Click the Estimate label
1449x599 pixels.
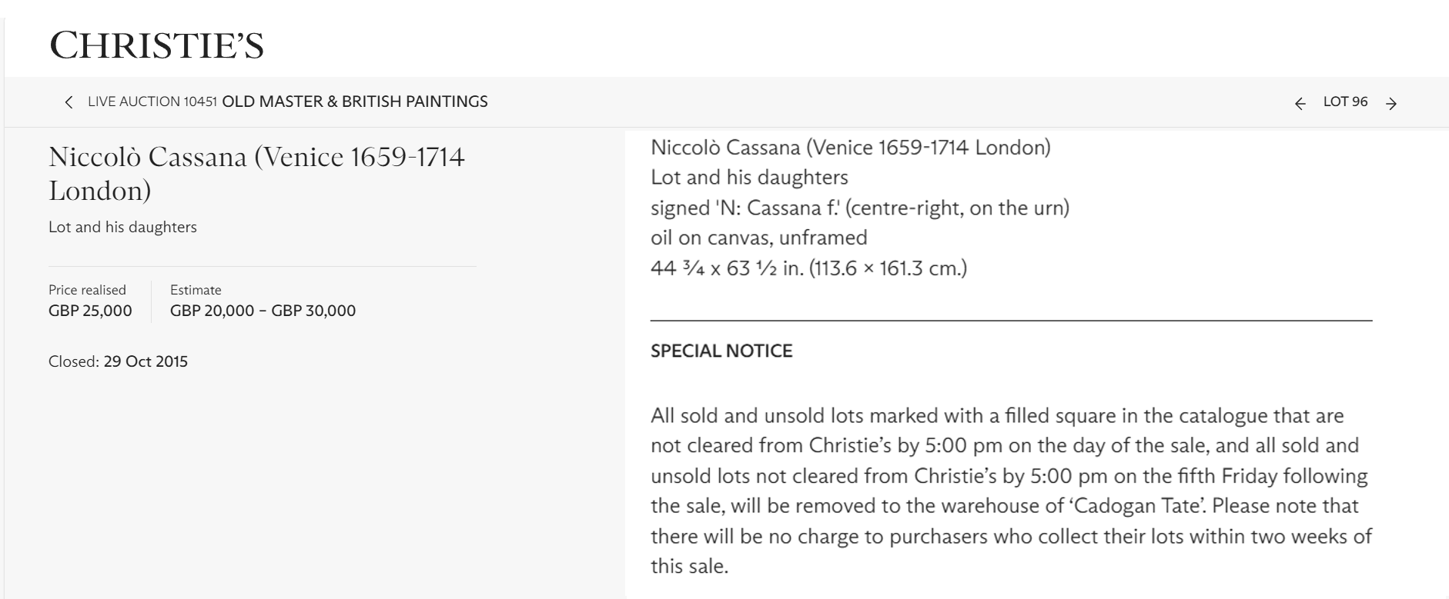point(196,290)
